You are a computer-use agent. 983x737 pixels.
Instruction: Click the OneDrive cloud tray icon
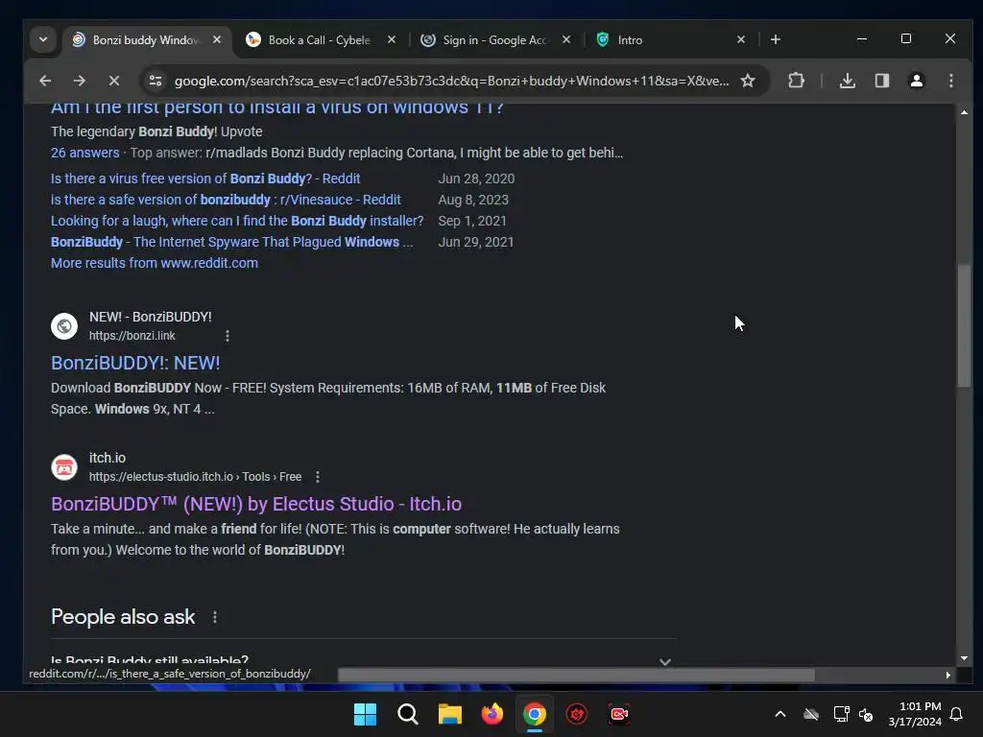[x=811, y=714]
